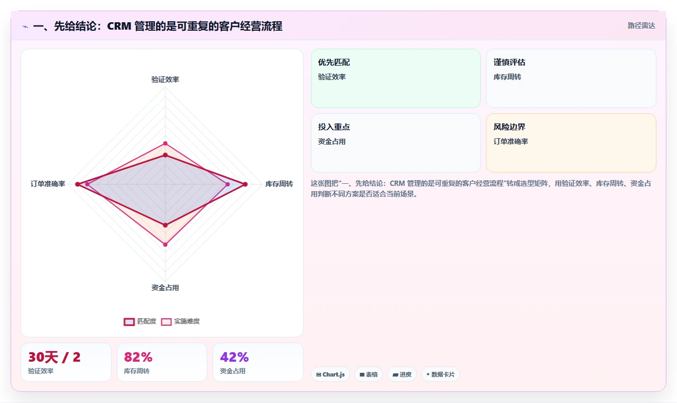Open the 投入重点 card

pyautogui.click(x=396, y=143)
